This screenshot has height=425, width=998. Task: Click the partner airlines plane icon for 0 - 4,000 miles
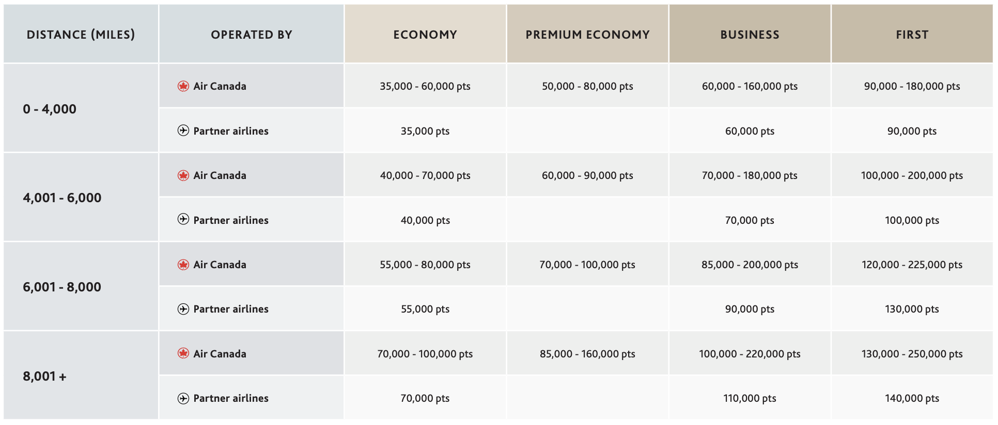183,130
